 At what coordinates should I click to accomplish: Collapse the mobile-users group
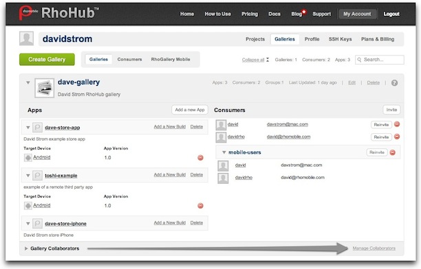(224, 152)
